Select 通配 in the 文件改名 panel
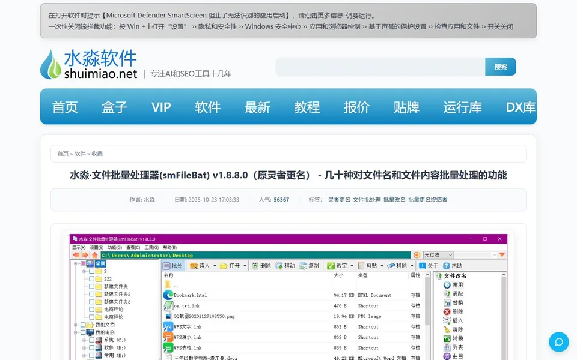Viewport: 577px width, 360px height. click(453, 293)
